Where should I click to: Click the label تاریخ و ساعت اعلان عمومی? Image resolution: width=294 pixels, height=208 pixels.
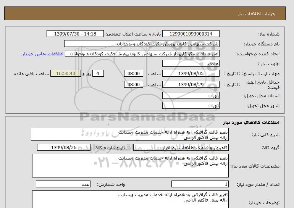point(133,34)
